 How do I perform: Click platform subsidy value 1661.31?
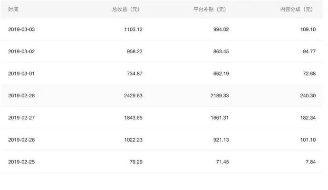coord(220,118)
